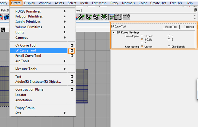Click the shelf scroll up arrow
Viewport: 198px width, 127px height.
click(x=195, y=16)
